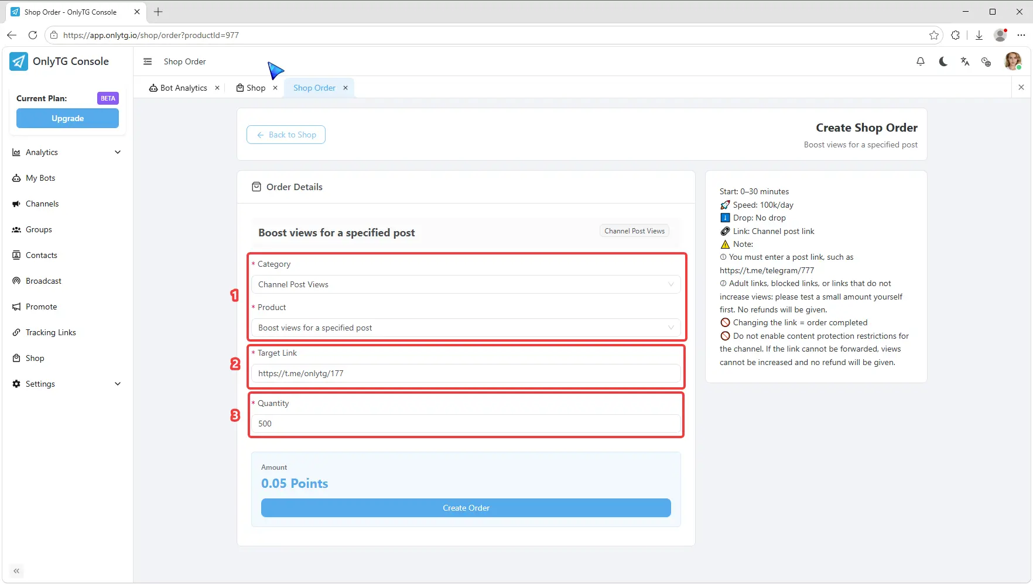Viewport: 1033px width, 585px height.
Task: Click the theme settings icon beside avatar
Action: (x=987, y=61)
